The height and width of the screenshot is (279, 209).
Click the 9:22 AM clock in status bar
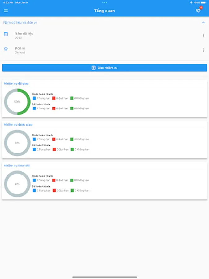(8, 2)
